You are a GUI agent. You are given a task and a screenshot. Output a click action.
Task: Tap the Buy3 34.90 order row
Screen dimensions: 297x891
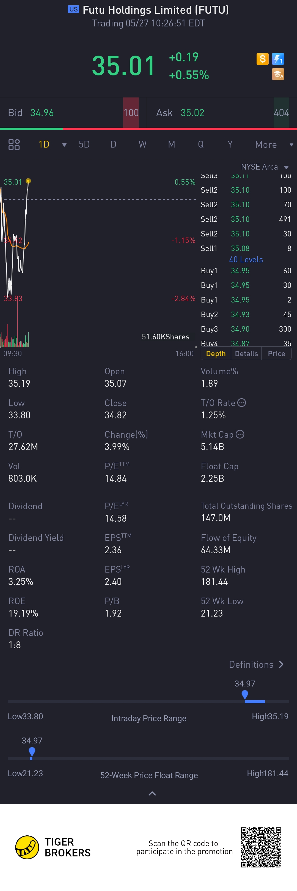[246, 329]
